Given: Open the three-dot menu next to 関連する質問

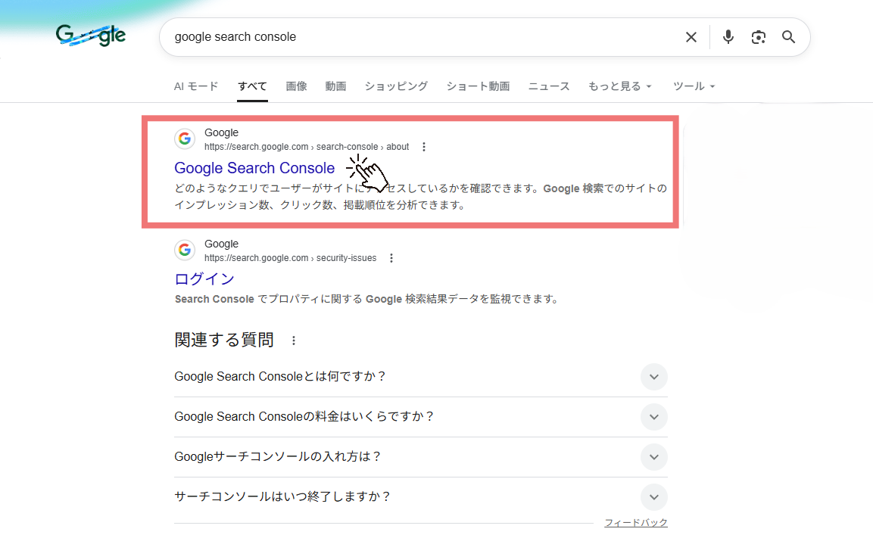Looking at the screenshot, I should point(293,341).
